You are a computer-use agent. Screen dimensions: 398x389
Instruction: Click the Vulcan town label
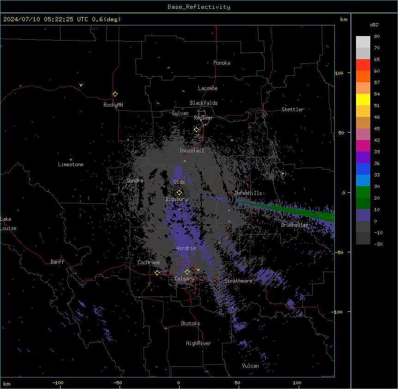(251, 366)
